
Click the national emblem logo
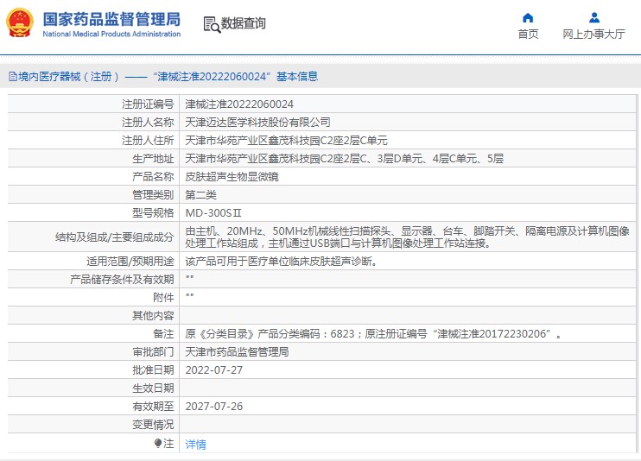click(20, 23)
